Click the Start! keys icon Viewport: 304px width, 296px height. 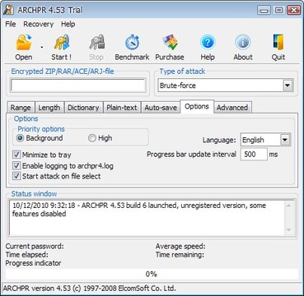click(x=62, y=43)
